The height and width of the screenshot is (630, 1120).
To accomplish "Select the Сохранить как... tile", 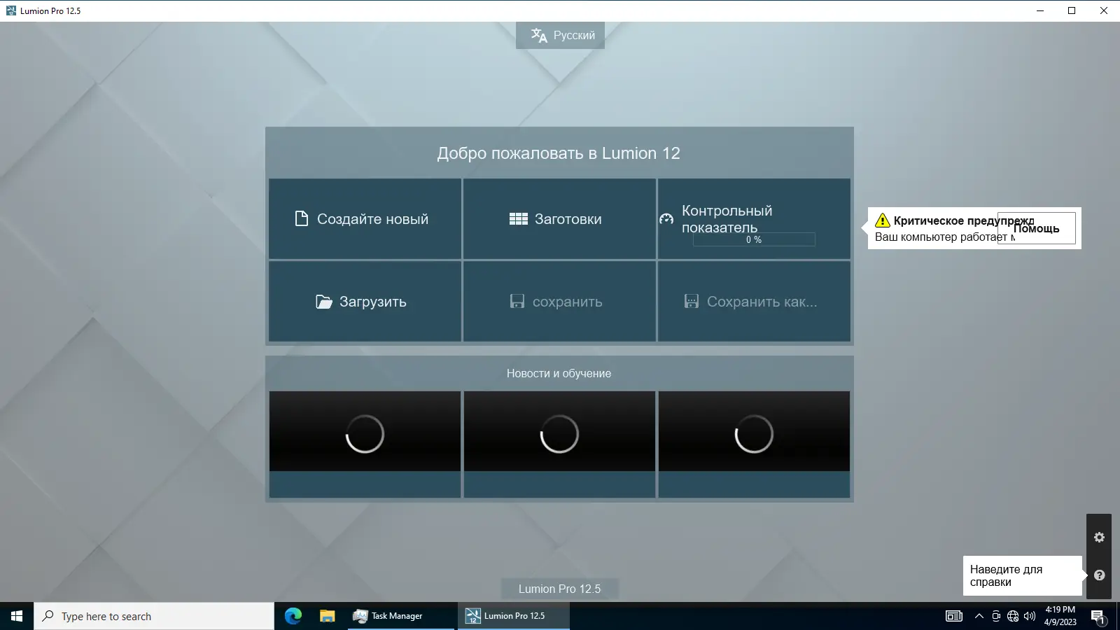I will pyautogui.click(x=754, y=302).
